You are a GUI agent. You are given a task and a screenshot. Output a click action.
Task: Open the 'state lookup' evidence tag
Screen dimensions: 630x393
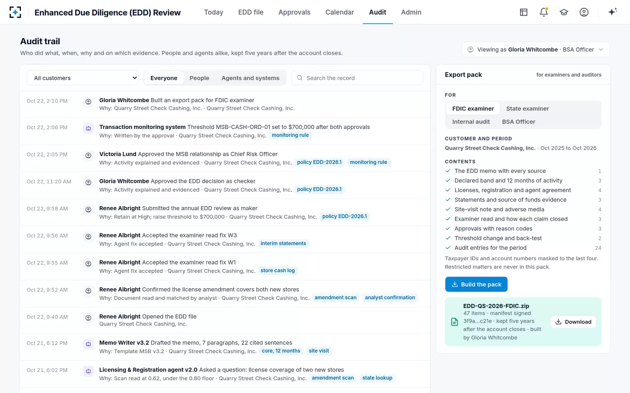(377, 378)
